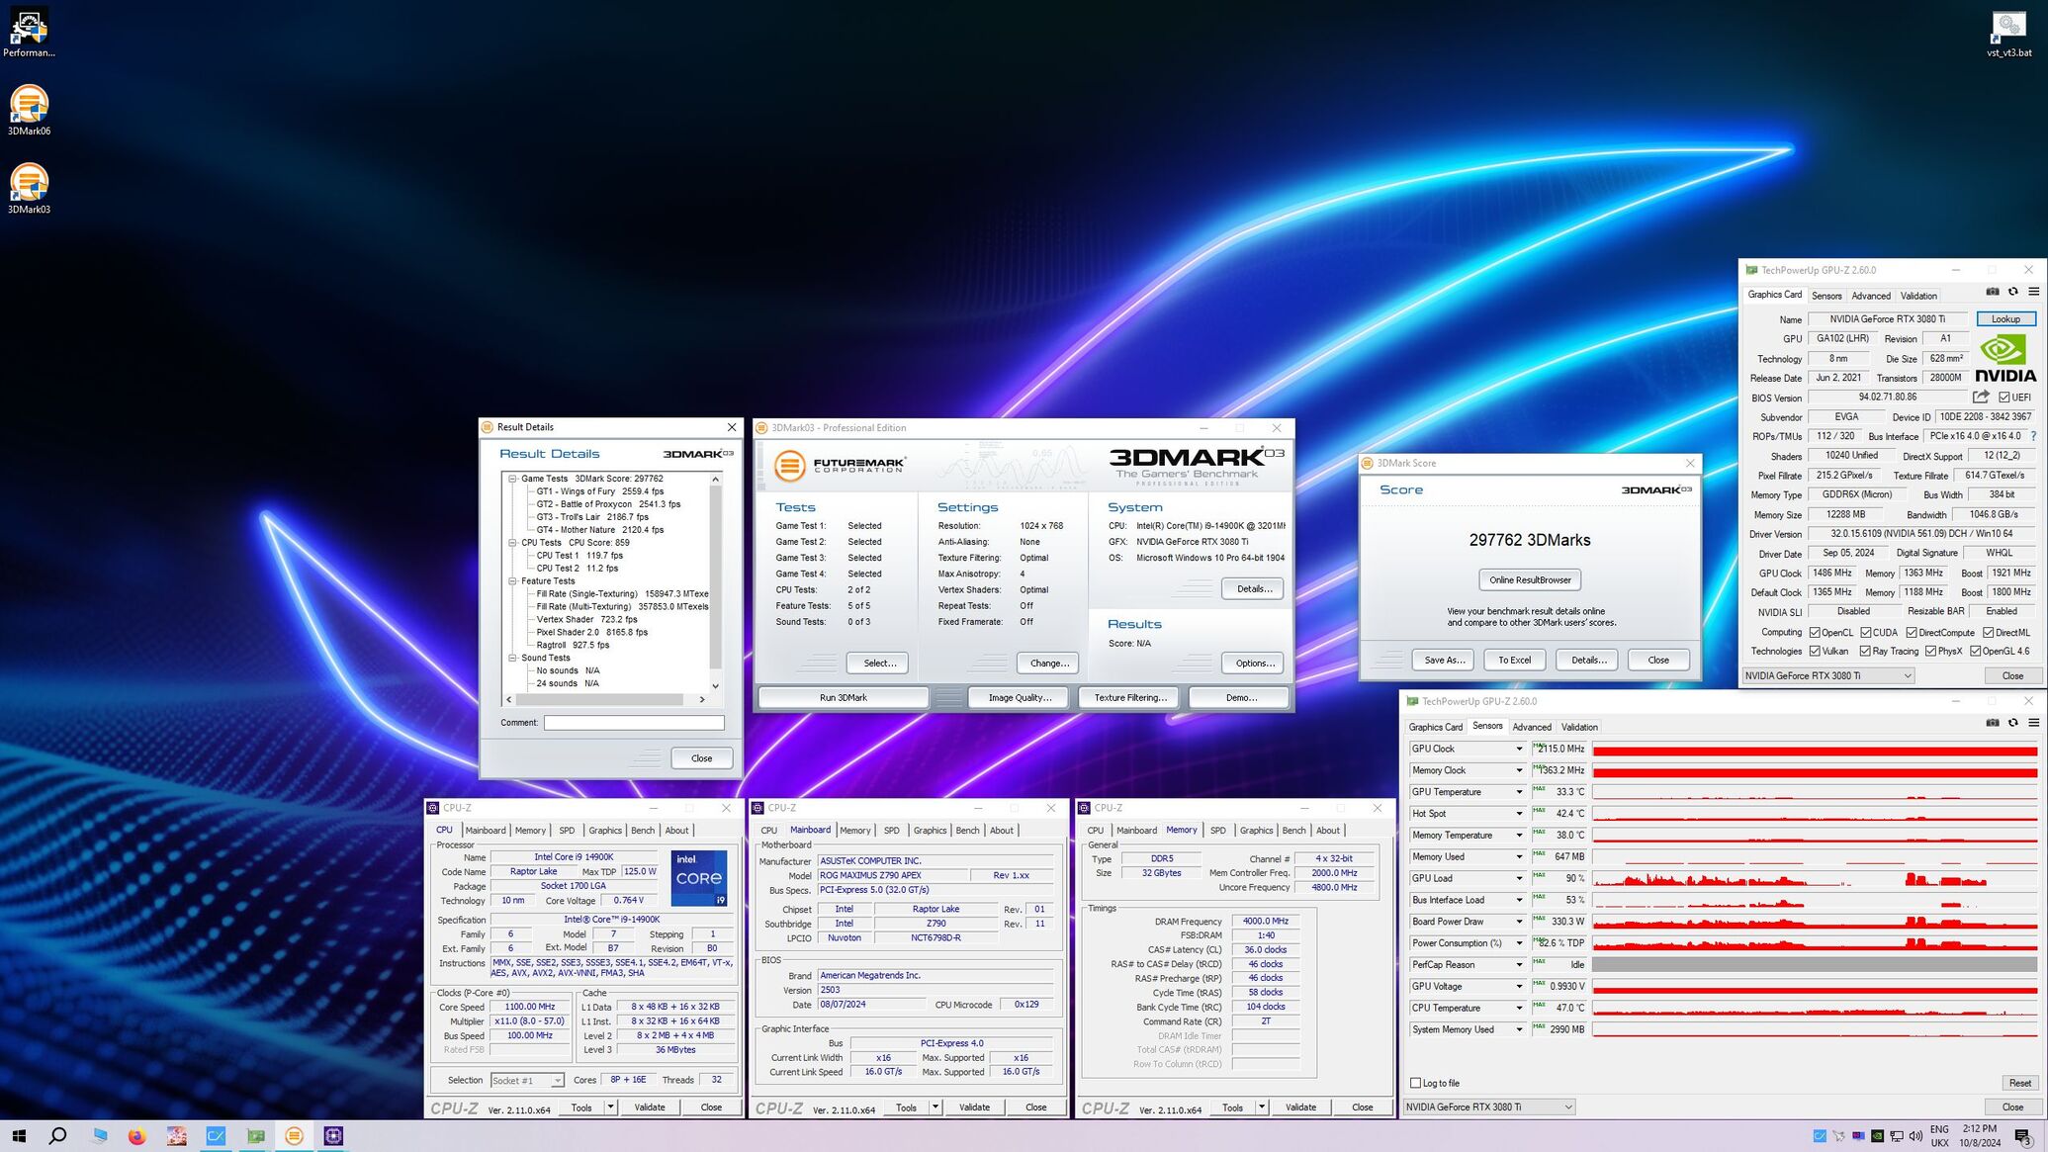The height and width of the screenshot is (1152, 2048).
Task: Toggle the DirectCompute checkbox in GPU-Z
Action: tap(1912, 633)
